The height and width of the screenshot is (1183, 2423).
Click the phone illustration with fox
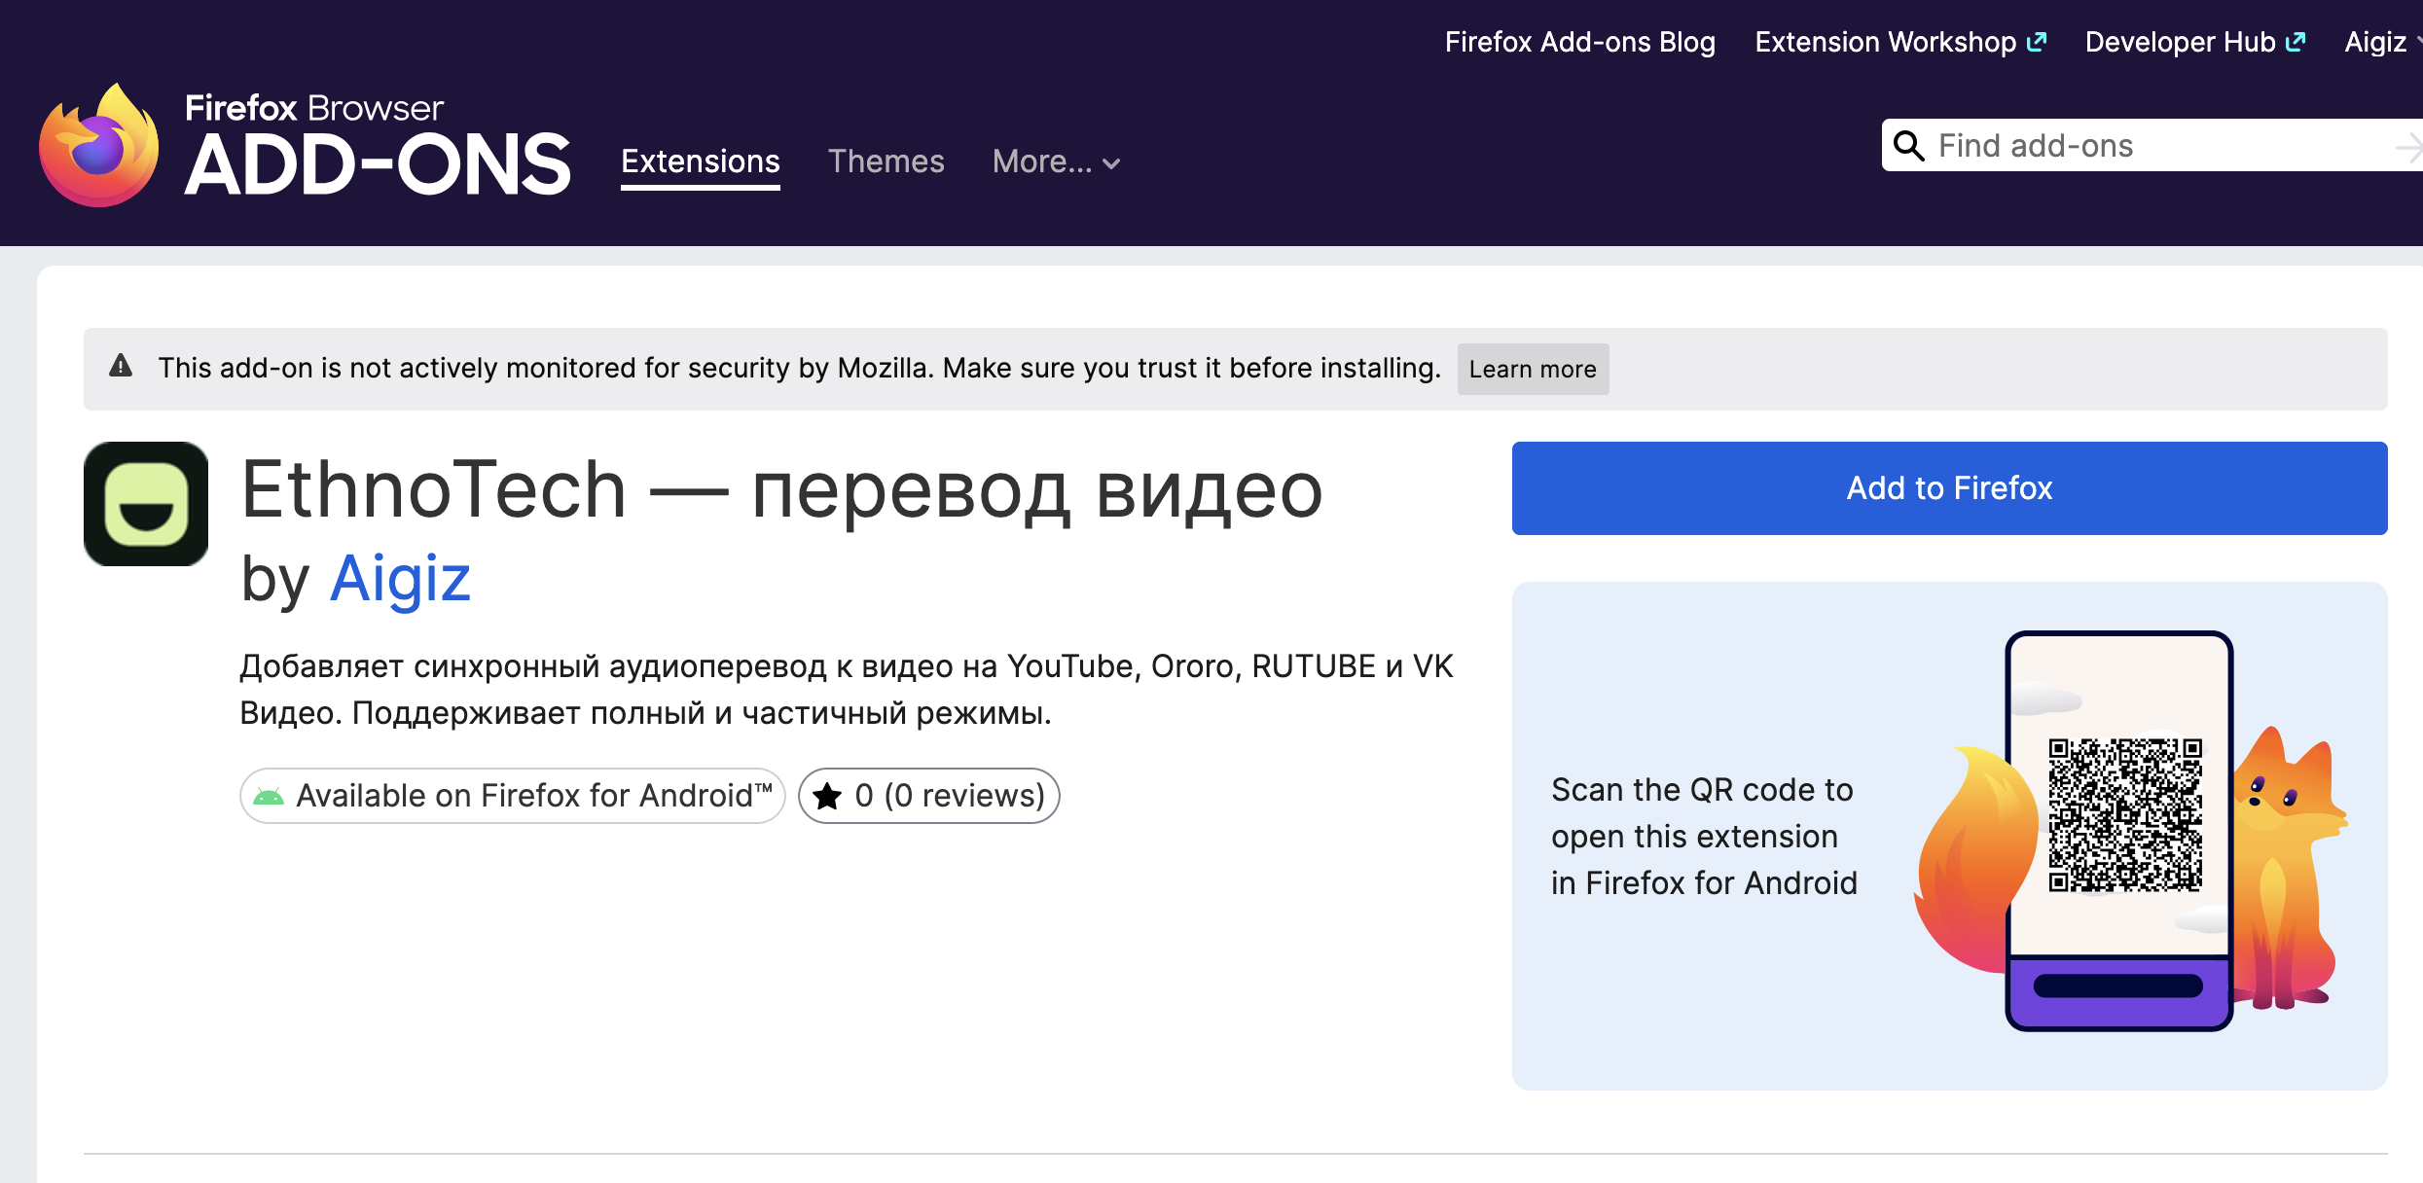tap(2131, 832)
